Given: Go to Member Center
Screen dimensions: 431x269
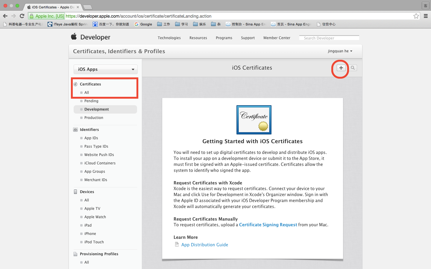Looking at the screenshot, I should point(277,38).
